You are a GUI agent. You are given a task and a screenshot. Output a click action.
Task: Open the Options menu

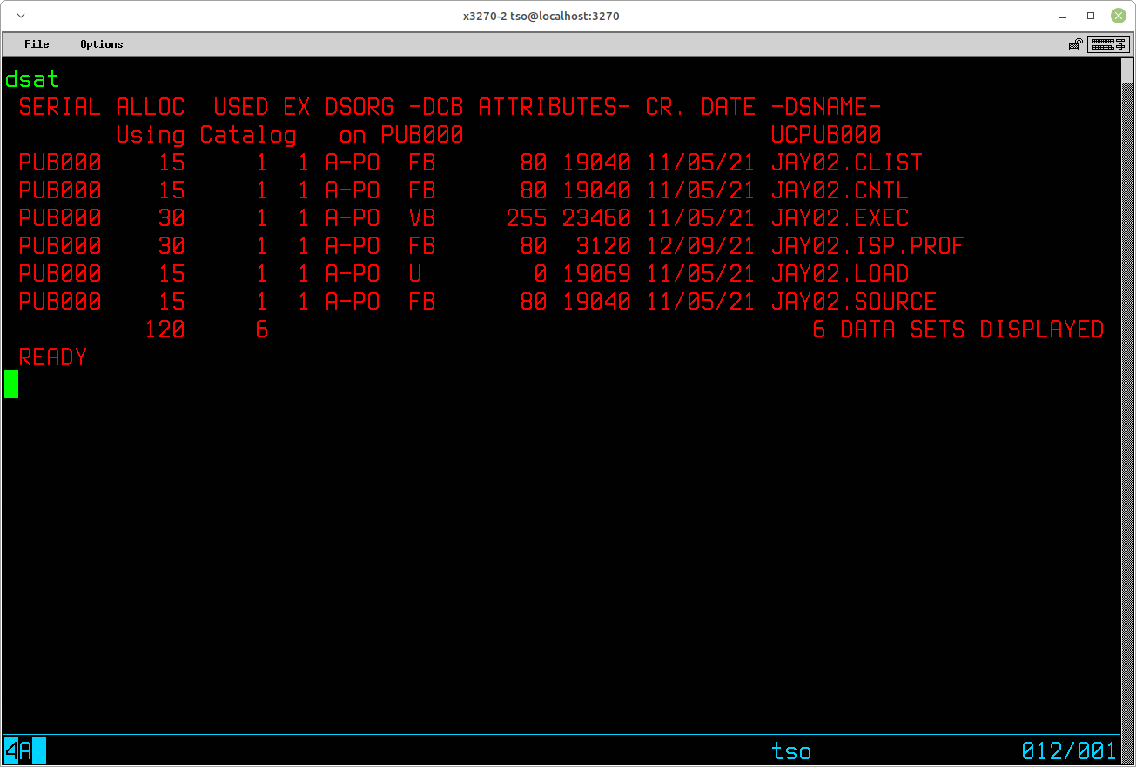point(101,44)
